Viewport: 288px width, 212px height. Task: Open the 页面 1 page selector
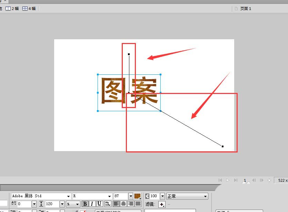coord(246,9)
